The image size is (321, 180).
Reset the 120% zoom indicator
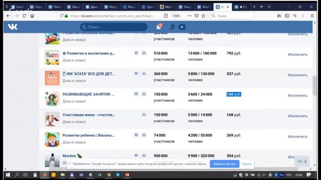[176, 15]
